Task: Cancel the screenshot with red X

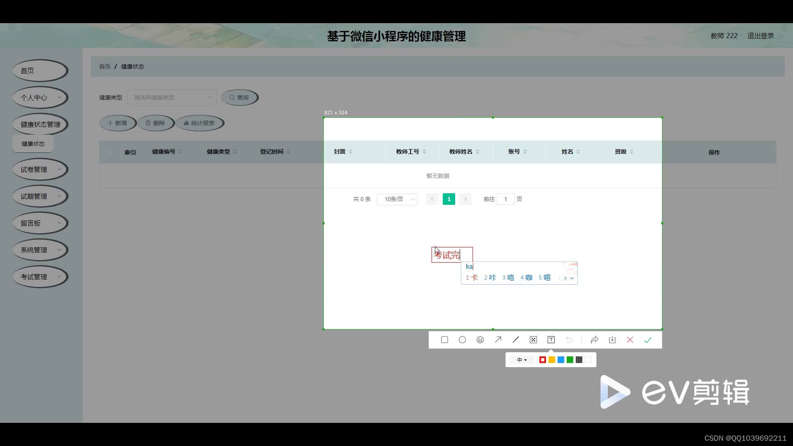Action: pyautogui.click(x=630, y=340)
